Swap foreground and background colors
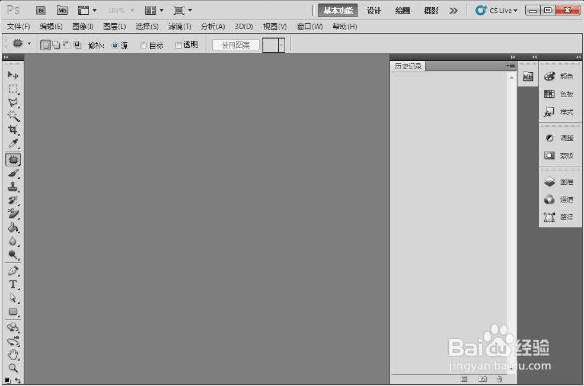The height and width of the screenshot is (386, 584). (18, 381)
